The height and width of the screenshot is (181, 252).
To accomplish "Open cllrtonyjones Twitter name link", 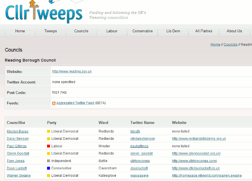I will [140, 161].
